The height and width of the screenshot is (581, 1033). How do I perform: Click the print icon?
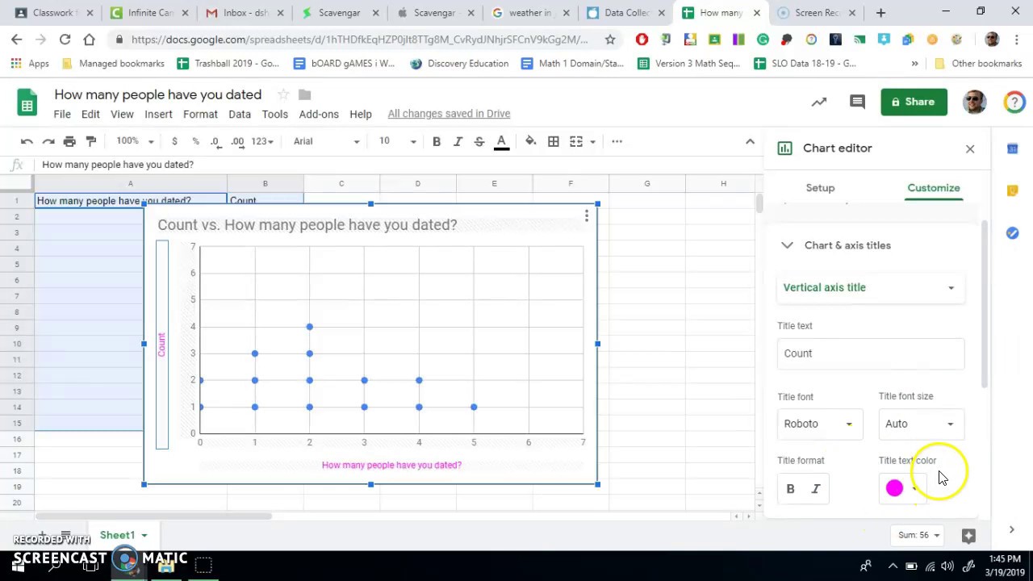pyautogui.click(x=69, y=141)
